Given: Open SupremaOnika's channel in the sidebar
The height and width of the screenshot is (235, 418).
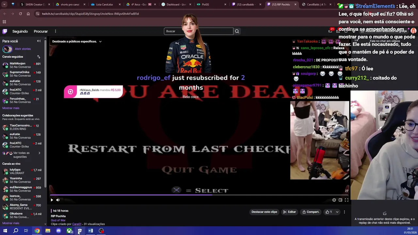Looking at the screenshot, I should click(22, 74).
